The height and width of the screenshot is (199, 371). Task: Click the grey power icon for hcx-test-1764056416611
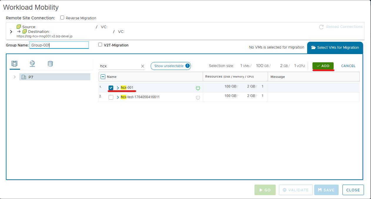[x=198, y=97]
